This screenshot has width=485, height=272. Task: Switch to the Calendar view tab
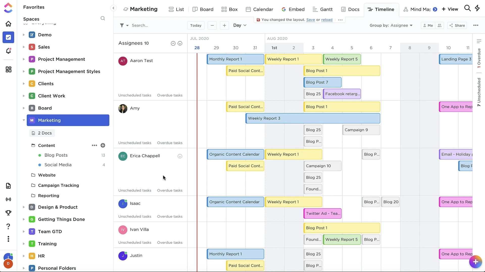[259, 9]
